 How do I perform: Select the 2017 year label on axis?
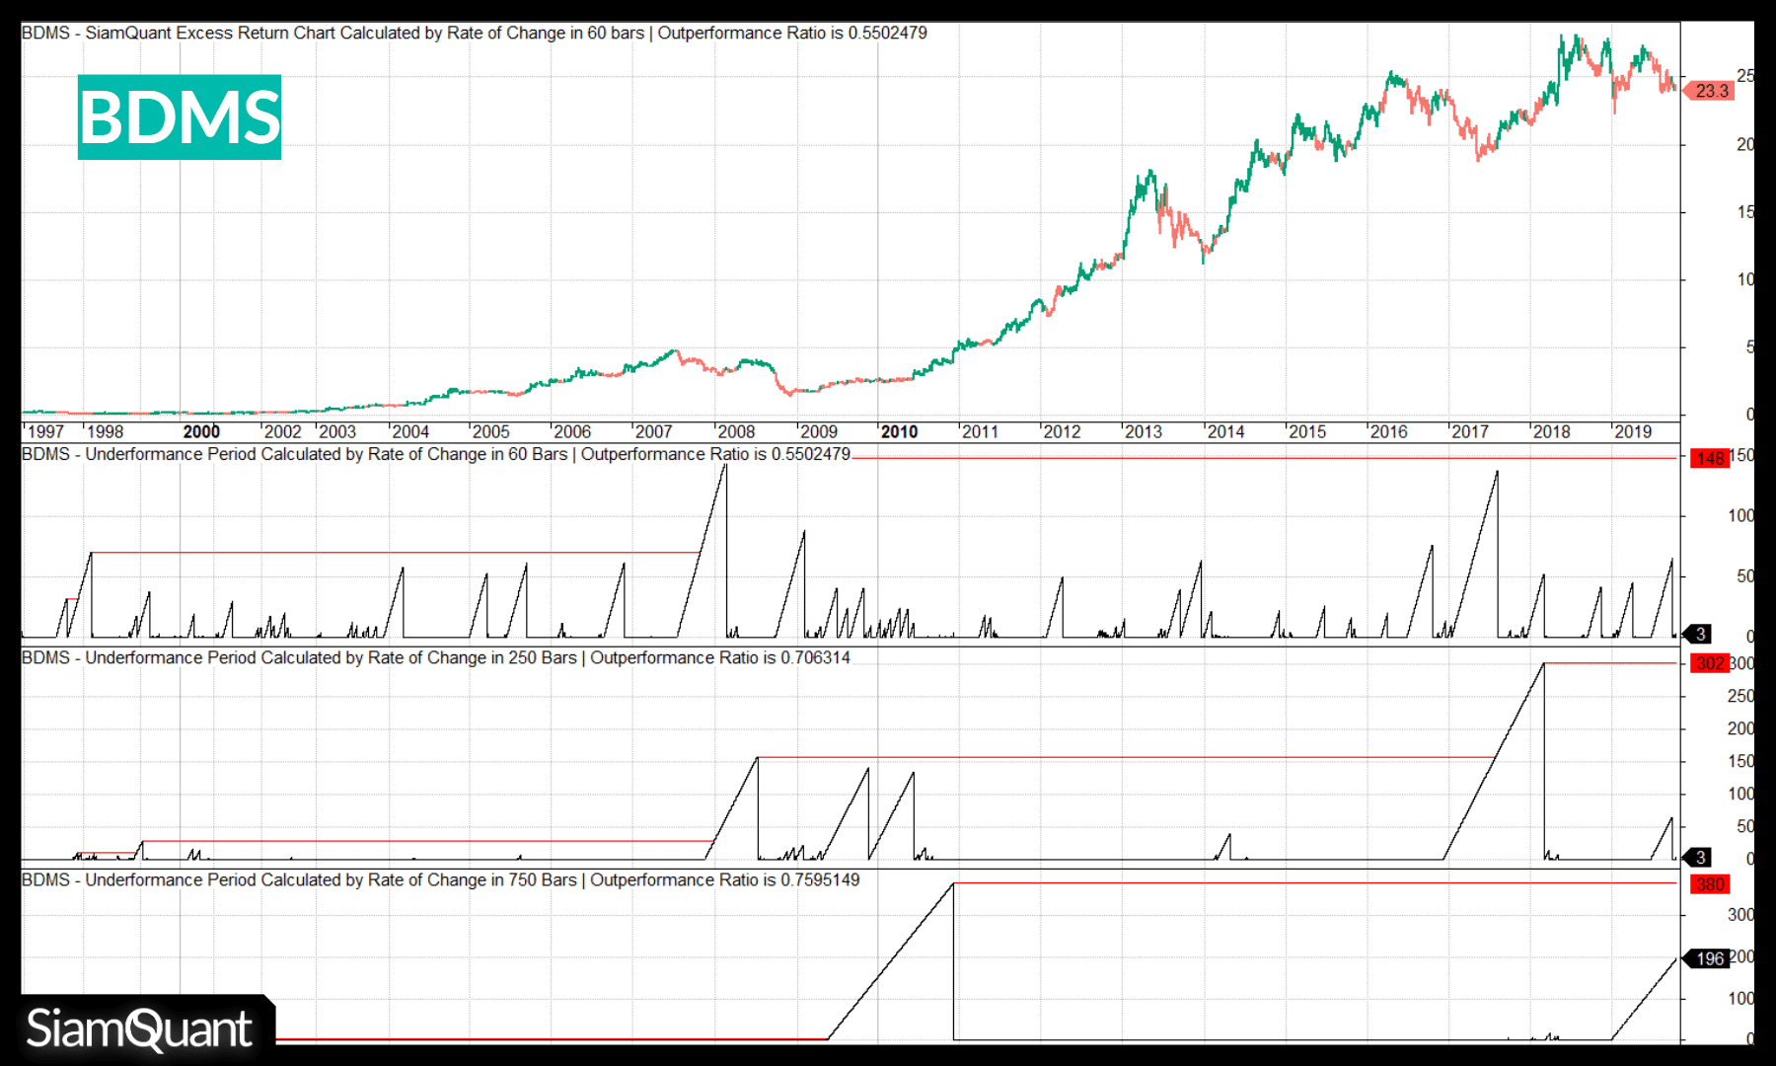(x=1470, y=431)
